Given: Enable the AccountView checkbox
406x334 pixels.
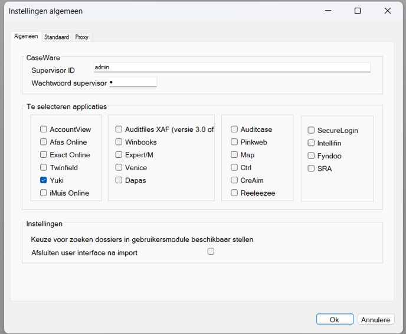Looking at the screenshot, I should coord(44,129).
